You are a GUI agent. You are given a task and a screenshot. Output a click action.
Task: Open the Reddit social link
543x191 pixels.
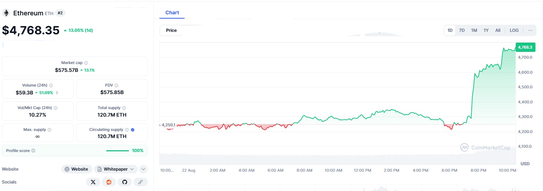[109, 182]
